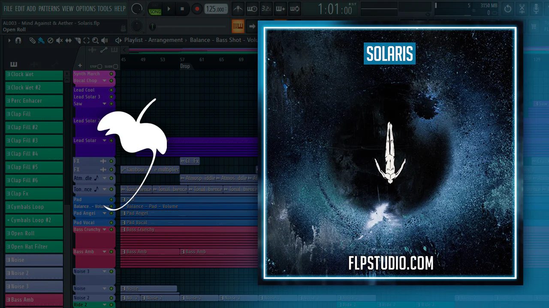Open the OPTIONS menu
Screen dimensions: 549x308
pyautogui.click(x=86, y=9)
